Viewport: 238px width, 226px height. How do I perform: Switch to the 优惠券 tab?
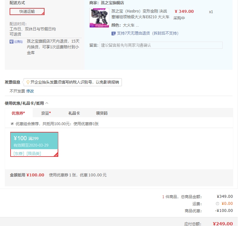(19, 113)
